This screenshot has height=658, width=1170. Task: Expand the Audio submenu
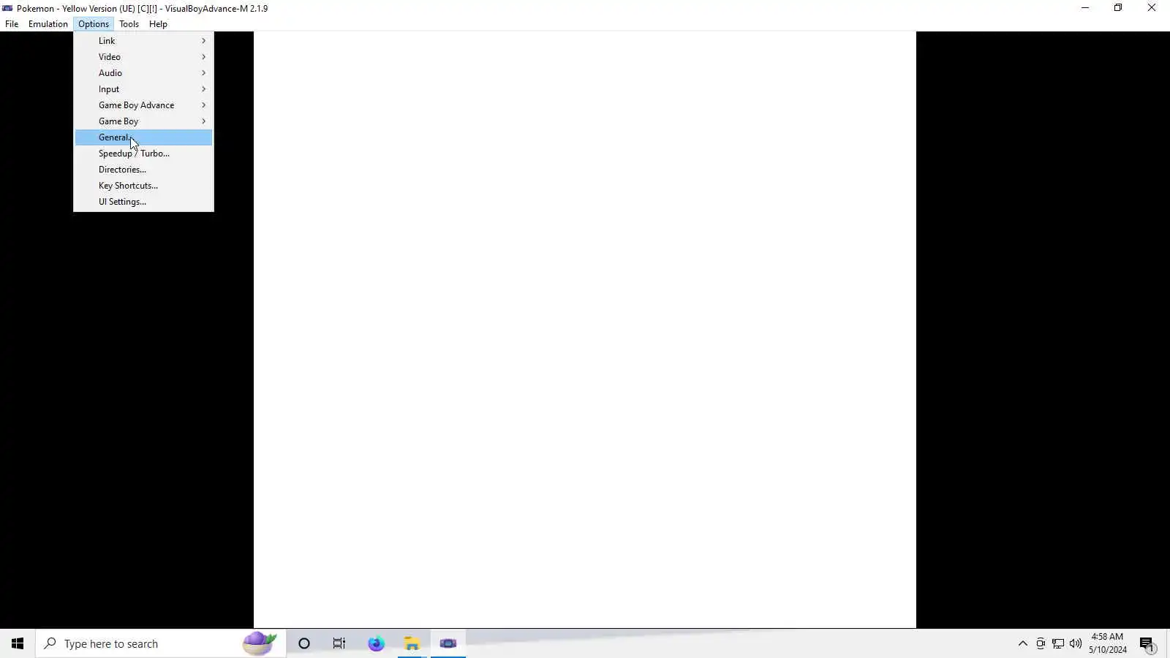tap(143, 73)
